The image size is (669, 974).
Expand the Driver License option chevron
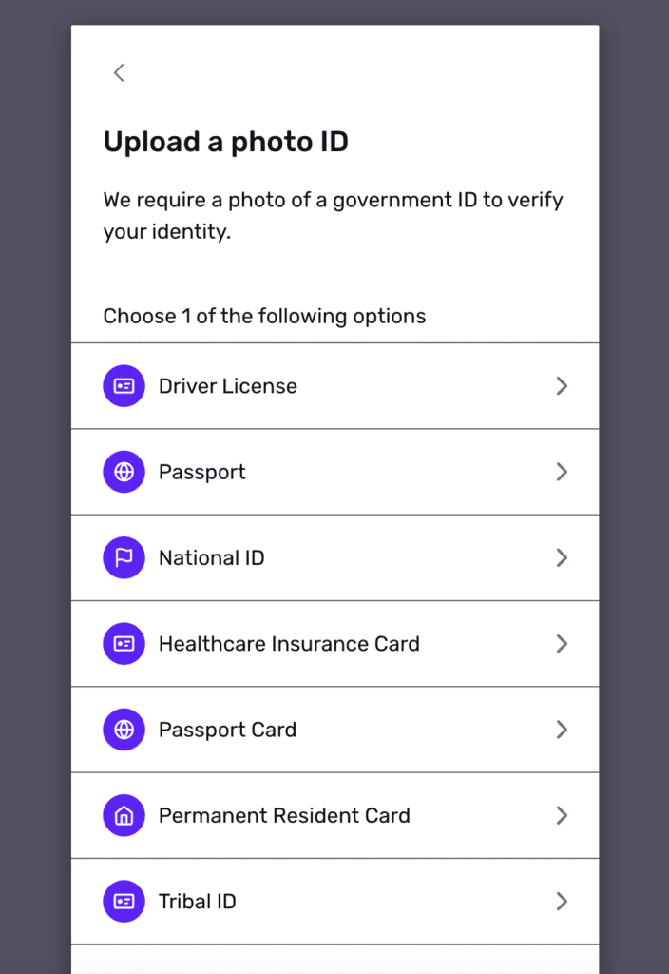[562, 385]
